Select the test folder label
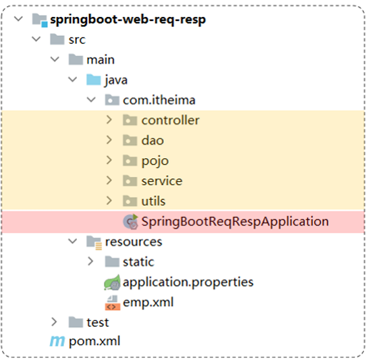Image resolution: width=367 pixels, height=360 pixels. tap(98, 322)
